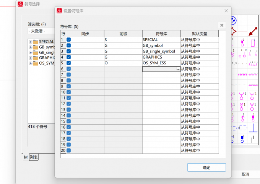Click the delete X icon above the table

[x=222, y=25]
